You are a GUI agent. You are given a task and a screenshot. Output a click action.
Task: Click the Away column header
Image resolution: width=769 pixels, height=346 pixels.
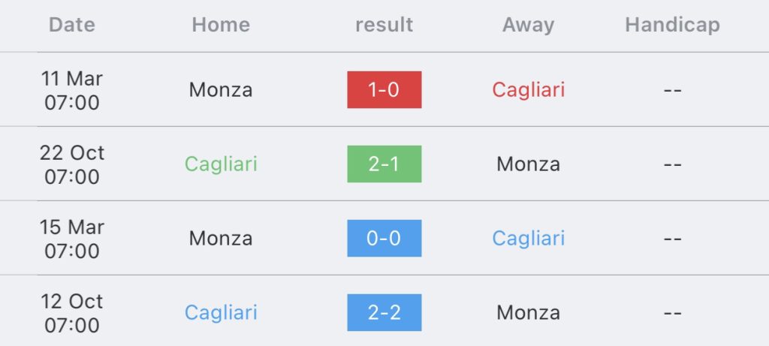pos(528,25)
